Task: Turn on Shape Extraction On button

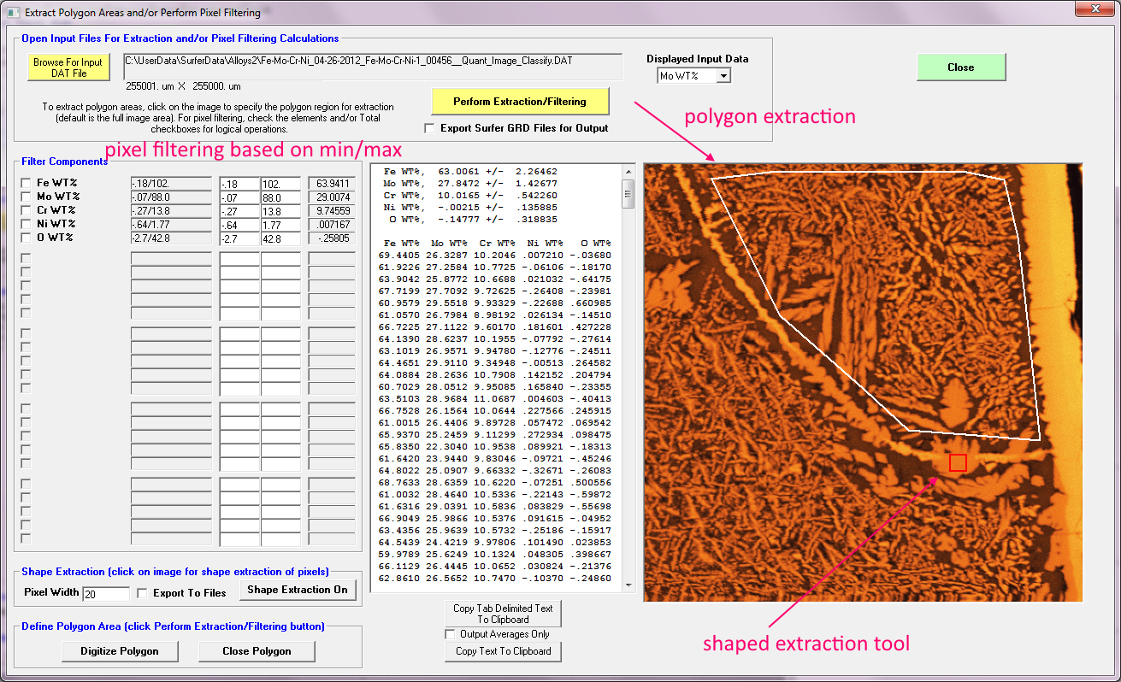Action: 298,590
